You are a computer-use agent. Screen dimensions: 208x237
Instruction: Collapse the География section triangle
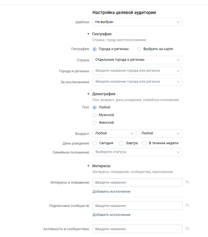(x=88, y=34)
